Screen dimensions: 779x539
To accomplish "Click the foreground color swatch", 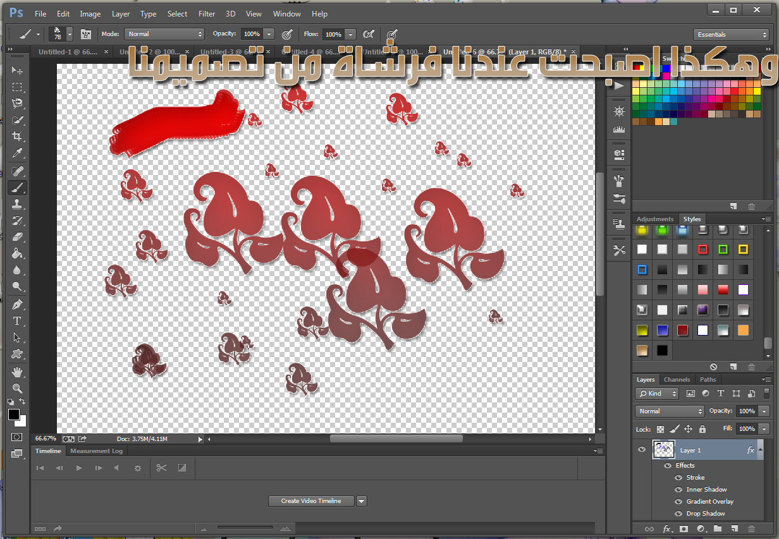I will 13,415.
